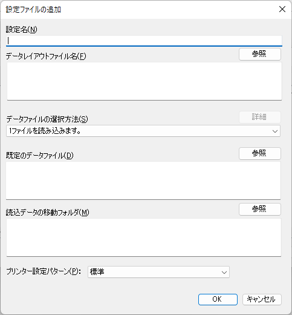Close the 設定ファイルの追加 dialog
Viewport: 292px width, 315px height.
282,9
